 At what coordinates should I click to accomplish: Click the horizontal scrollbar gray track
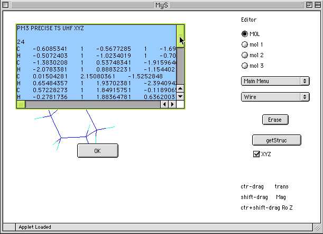93,104
